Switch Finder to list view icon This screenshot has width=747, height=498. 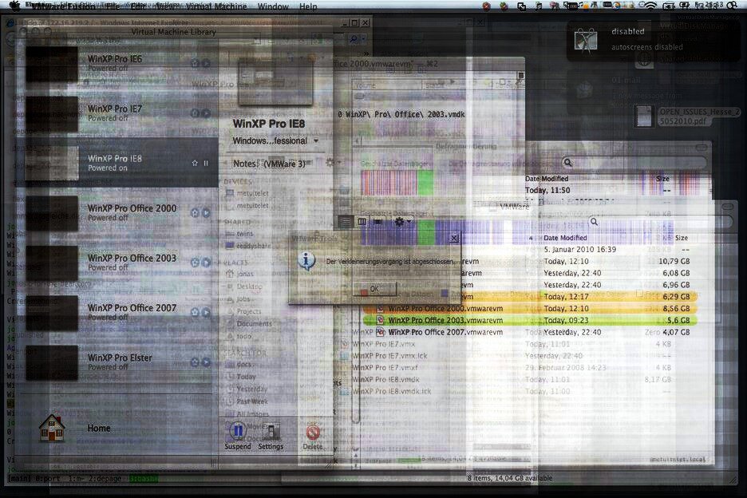pos(346,221)
